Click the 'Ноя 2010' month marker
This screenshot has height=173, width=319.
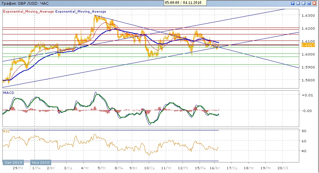(41, 162)
